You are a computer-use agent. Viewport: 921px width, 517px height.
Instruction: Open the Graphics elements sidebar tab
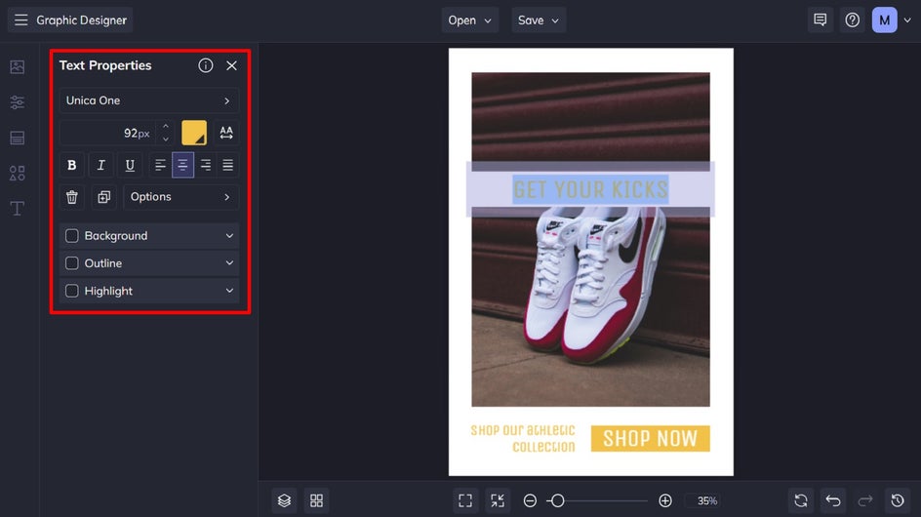pyautogui.click(x=17, y=174)
